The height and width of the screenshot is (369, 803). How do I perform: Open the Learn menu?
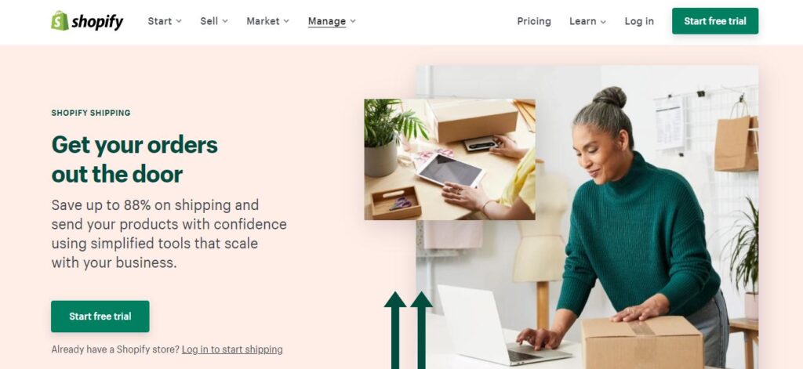pyautogui.click(x=583, y=21)
